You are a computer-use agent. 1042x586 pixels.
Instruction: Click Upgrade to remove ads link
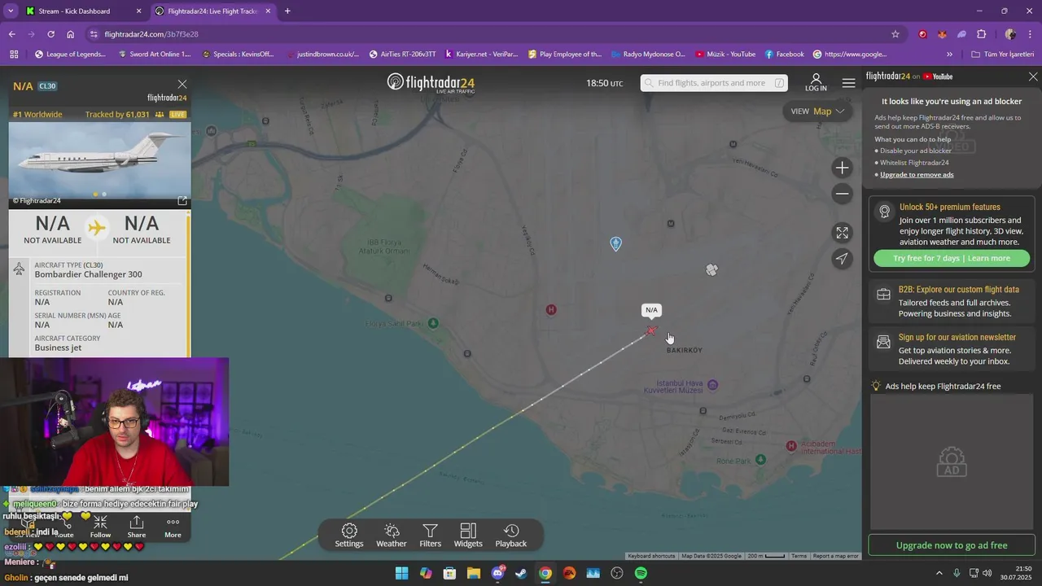[x=917, y=175]
